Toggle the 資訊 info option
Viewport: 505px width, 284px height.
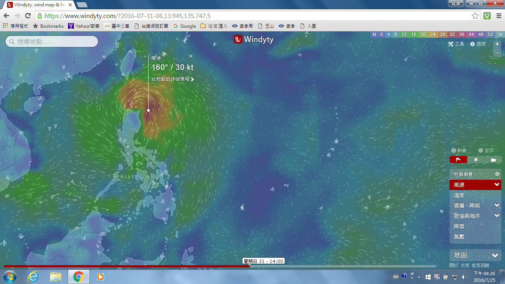click(486, 151)
